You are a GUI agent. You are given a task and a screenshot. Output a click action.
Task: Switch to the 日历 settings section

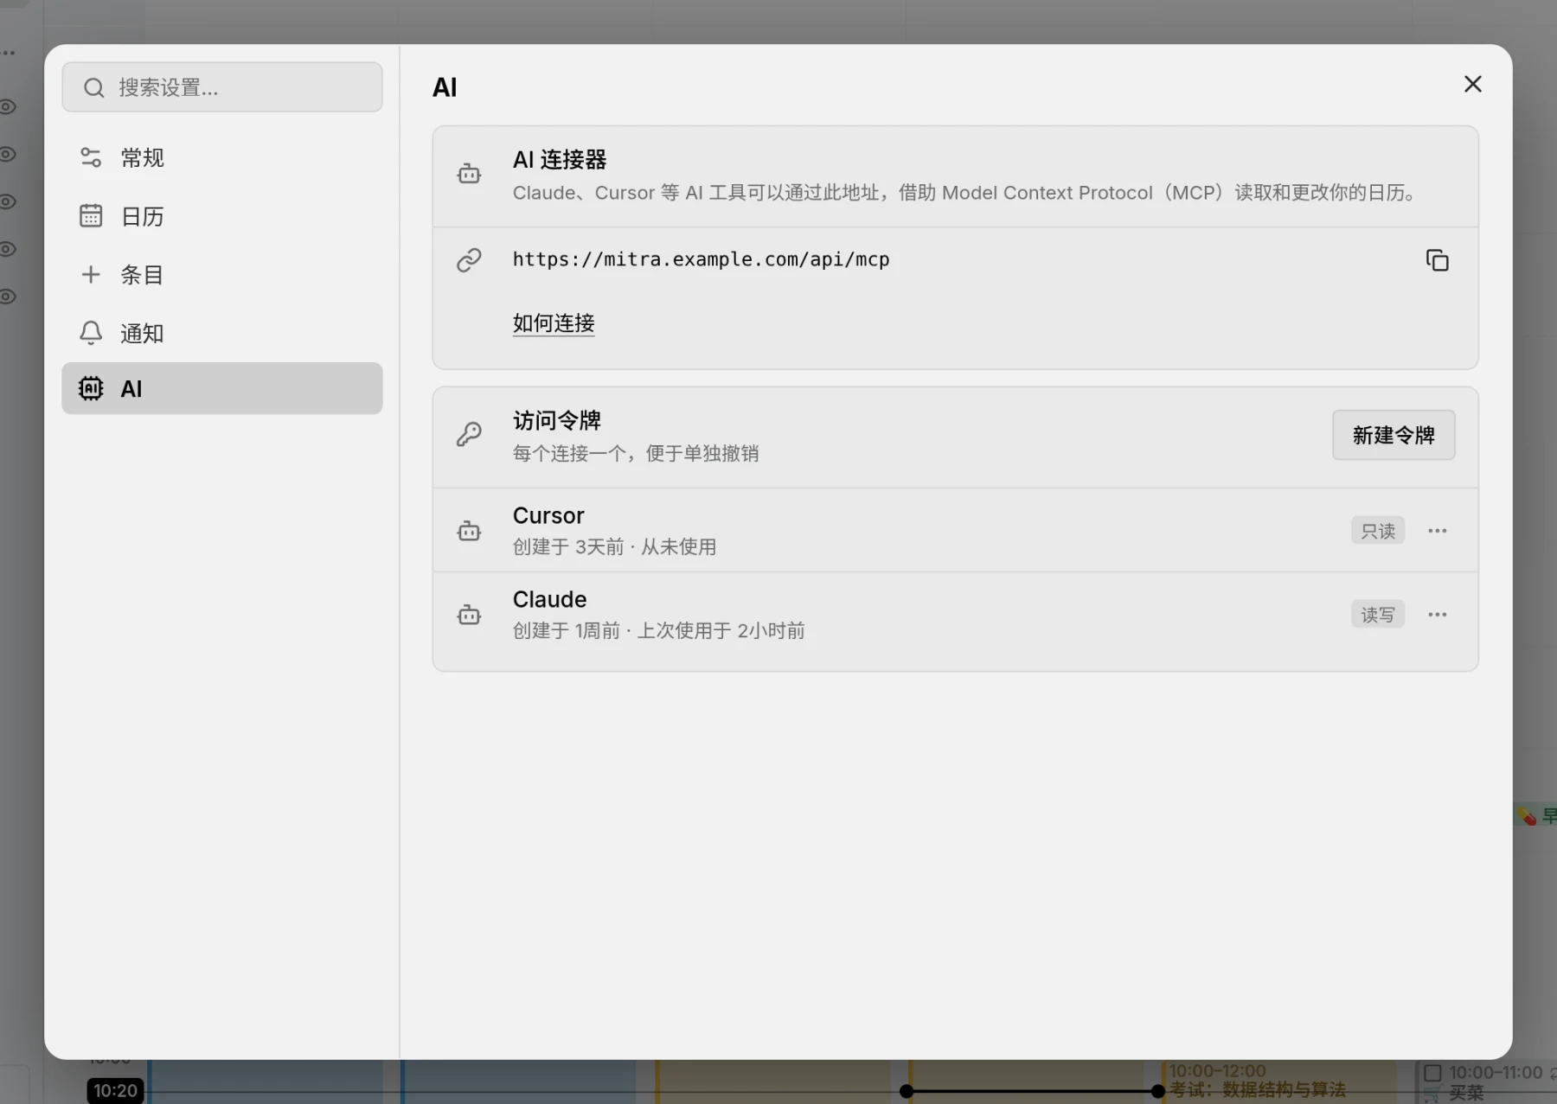pos(222,215)
